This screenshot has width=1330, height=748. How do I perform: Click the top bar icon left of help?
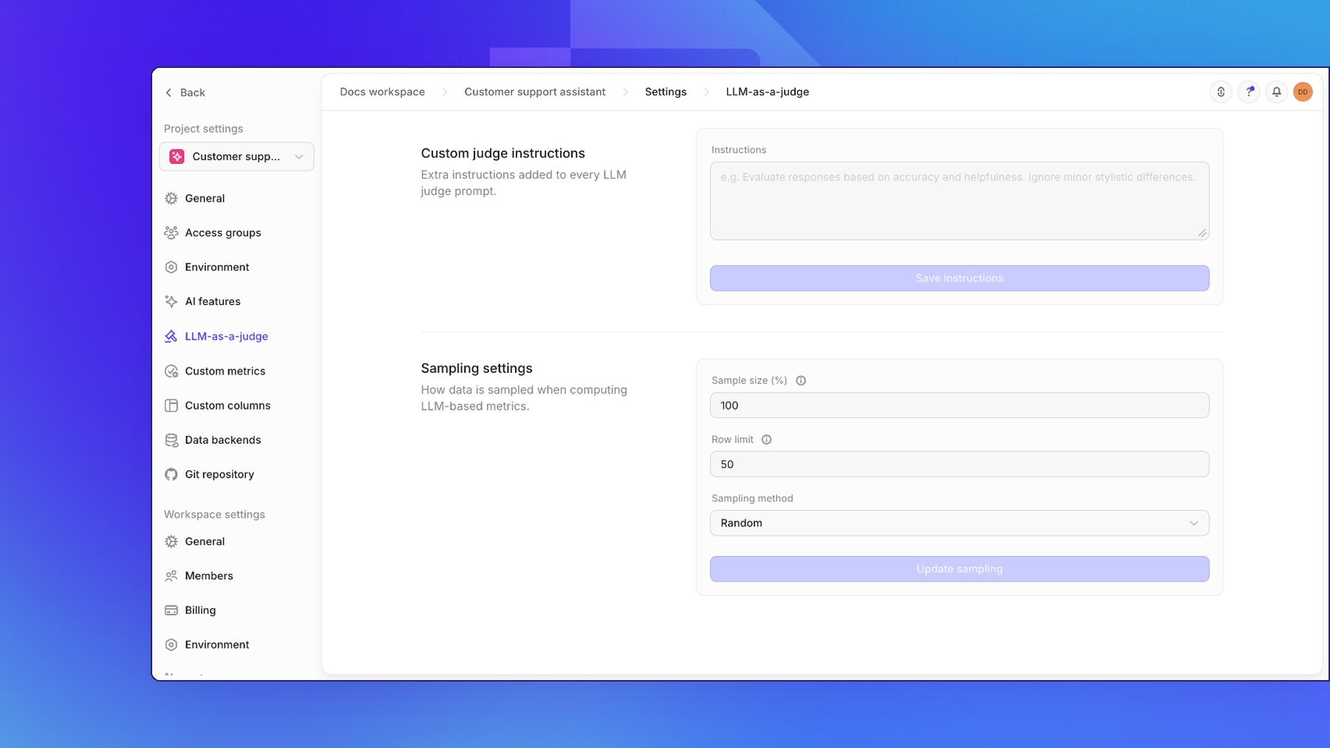[1221, 92]
